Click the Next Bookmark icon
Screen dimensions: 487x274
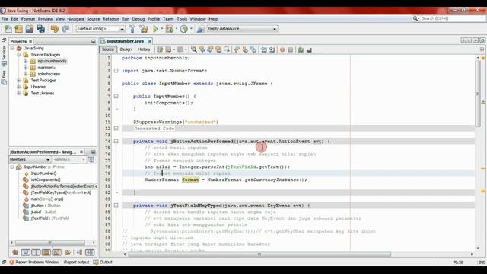coord(245,49)
